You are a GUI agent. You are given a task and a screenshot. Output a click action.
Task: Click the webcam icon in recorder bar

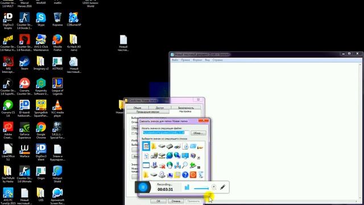(x=214, y=187)
